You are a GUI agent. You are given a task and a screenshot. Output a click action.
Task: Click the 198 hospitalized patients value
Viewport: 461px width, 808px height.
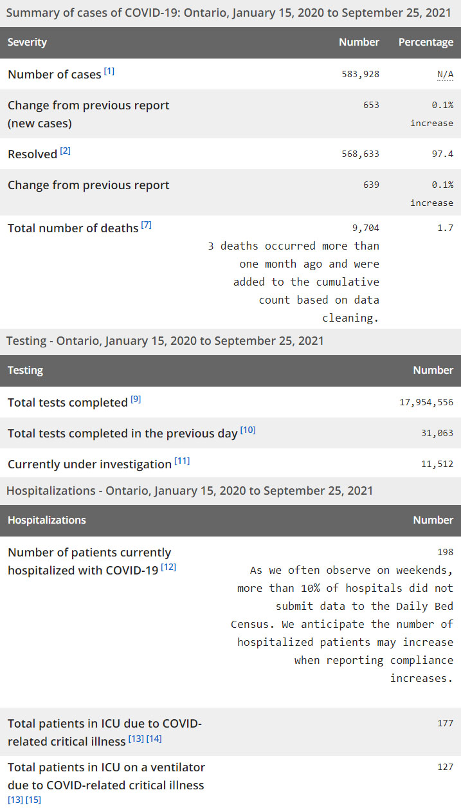[x=445, y=552]
